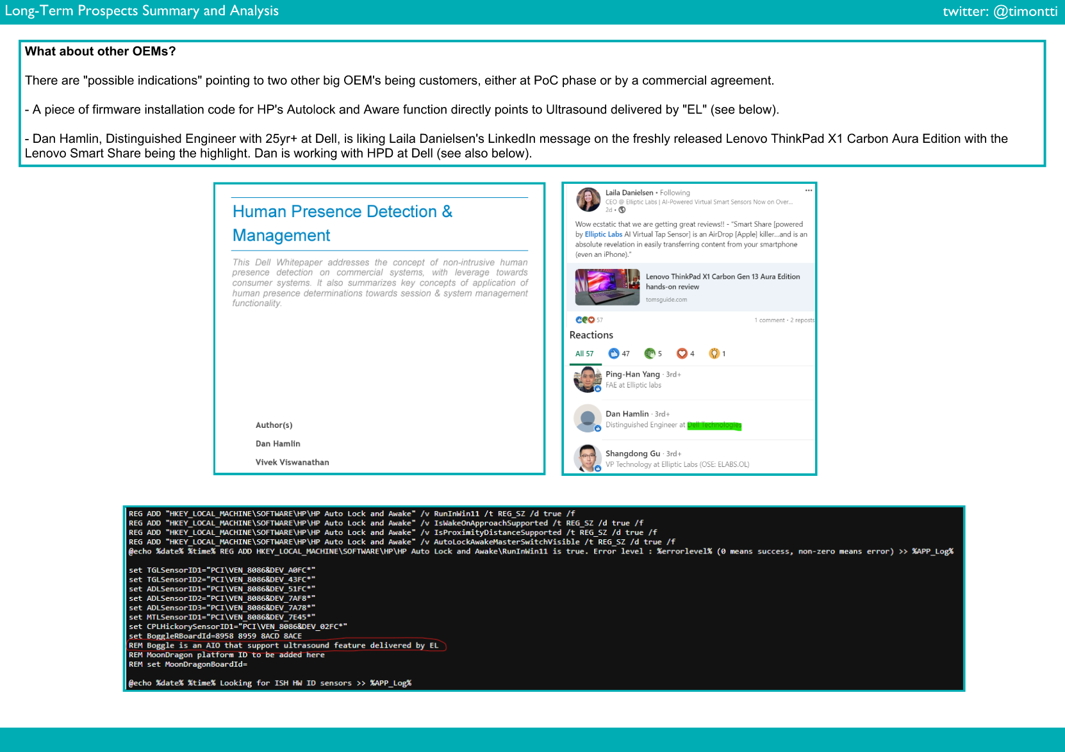Click the 'set CPLHickorySensorID1' code line
Image resolution: width=1065 pixels, height=752 pixels.
(238, 626)
